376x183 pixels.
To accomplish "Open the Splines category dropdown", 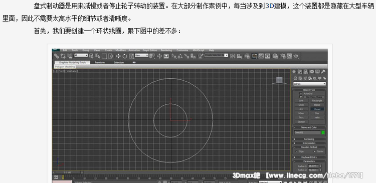I will tap(309, 84).
